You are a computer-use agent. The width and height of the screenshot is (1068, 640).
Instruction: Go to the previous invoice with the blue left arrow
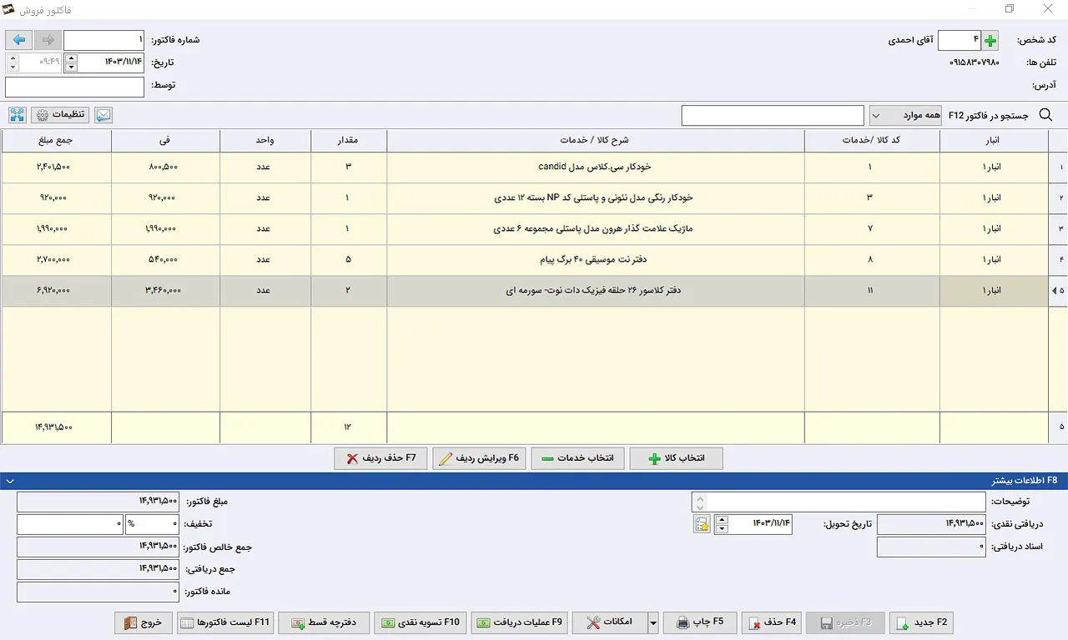pos(19,40)
